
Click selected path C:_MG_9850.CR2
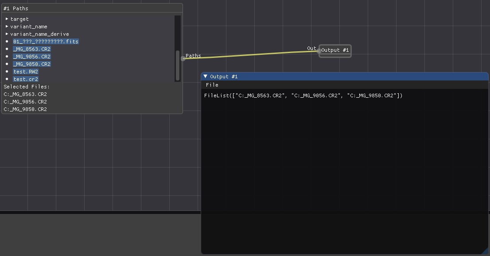(x=25, y=109)
